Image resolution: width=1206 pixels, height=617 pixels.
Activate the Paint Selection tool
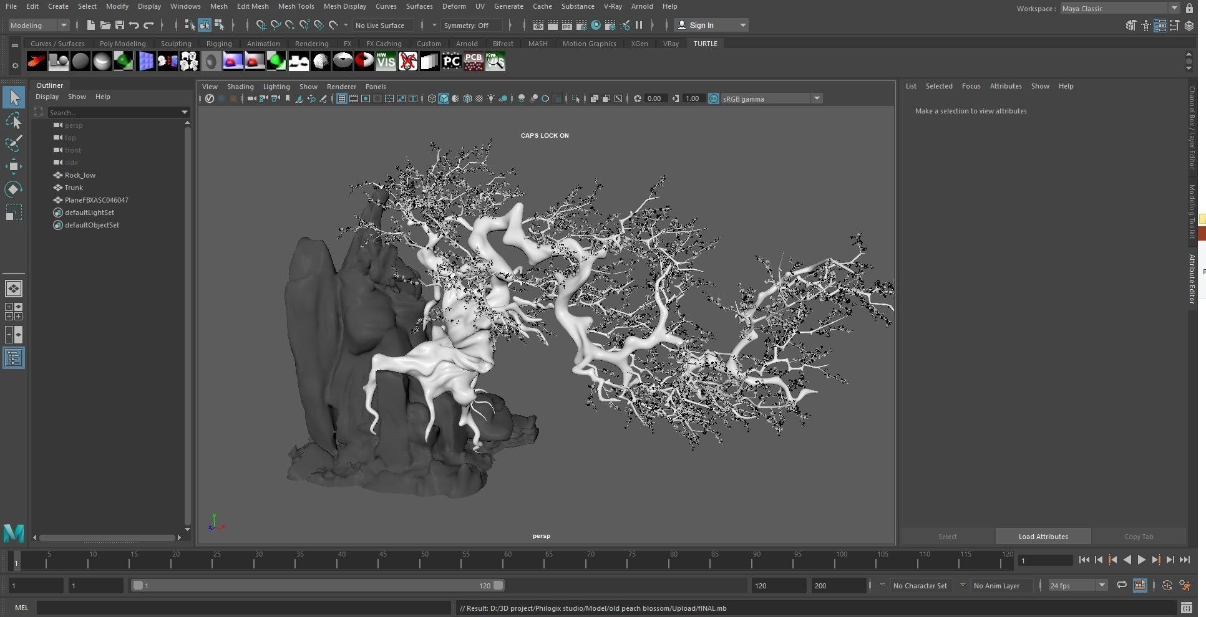tap(14, 143)
